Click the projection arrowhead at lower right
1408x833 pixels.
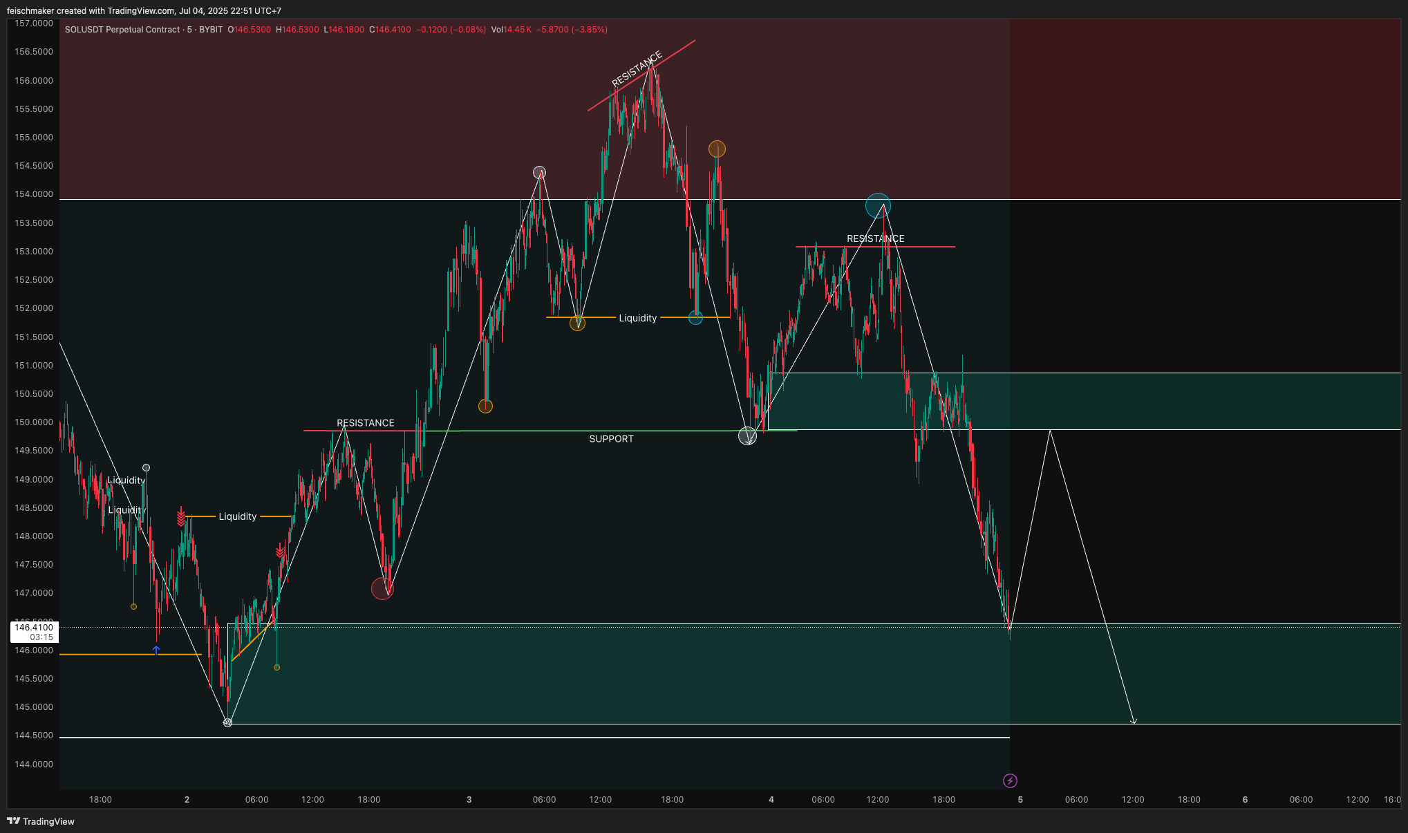click(1133, 721)
